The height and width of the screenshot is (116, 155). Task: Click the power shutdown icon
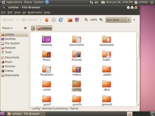[x=152, y=2]
